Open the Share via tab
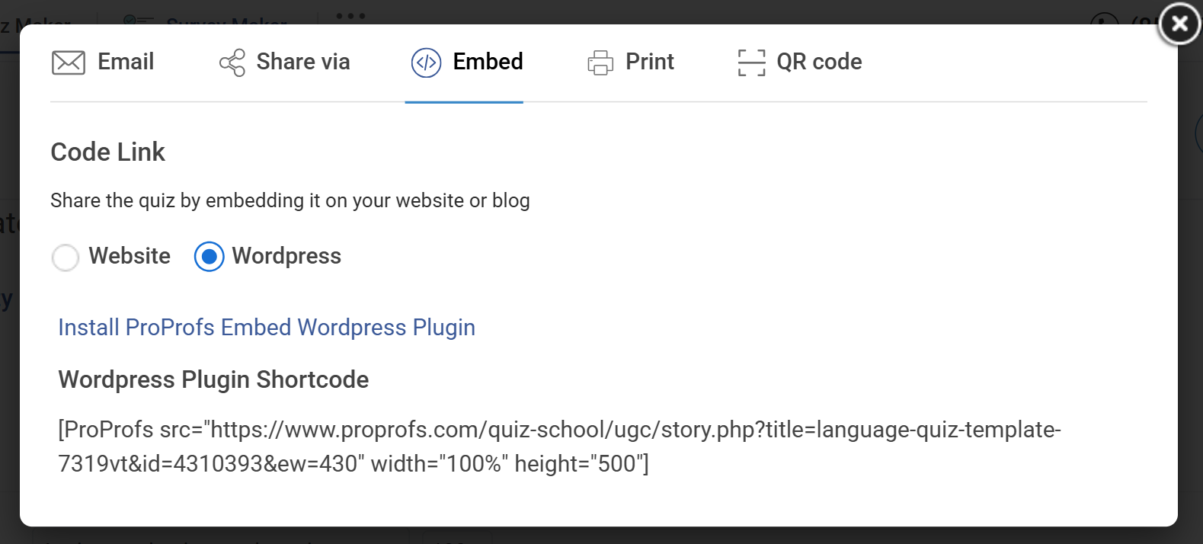 [303, 62]
